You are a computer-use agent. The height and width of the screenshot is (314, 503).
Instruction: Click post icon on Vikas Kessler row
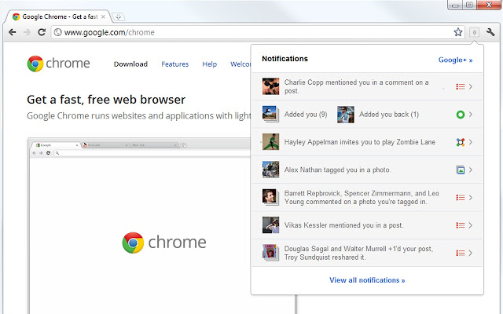(461, 225)
